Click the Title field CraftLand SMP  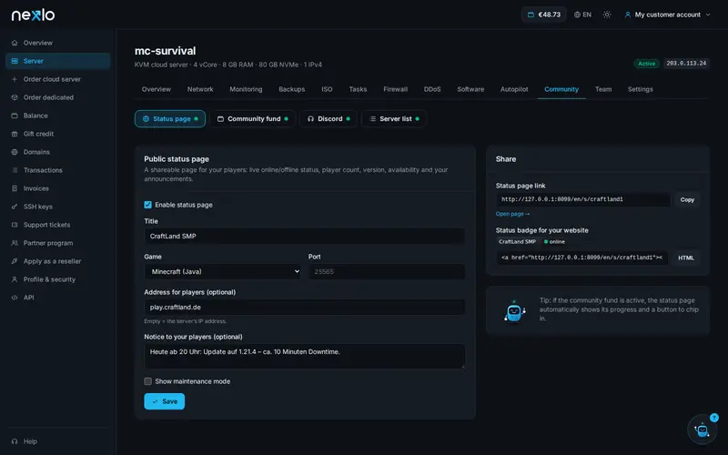click(x=305, y=236)
